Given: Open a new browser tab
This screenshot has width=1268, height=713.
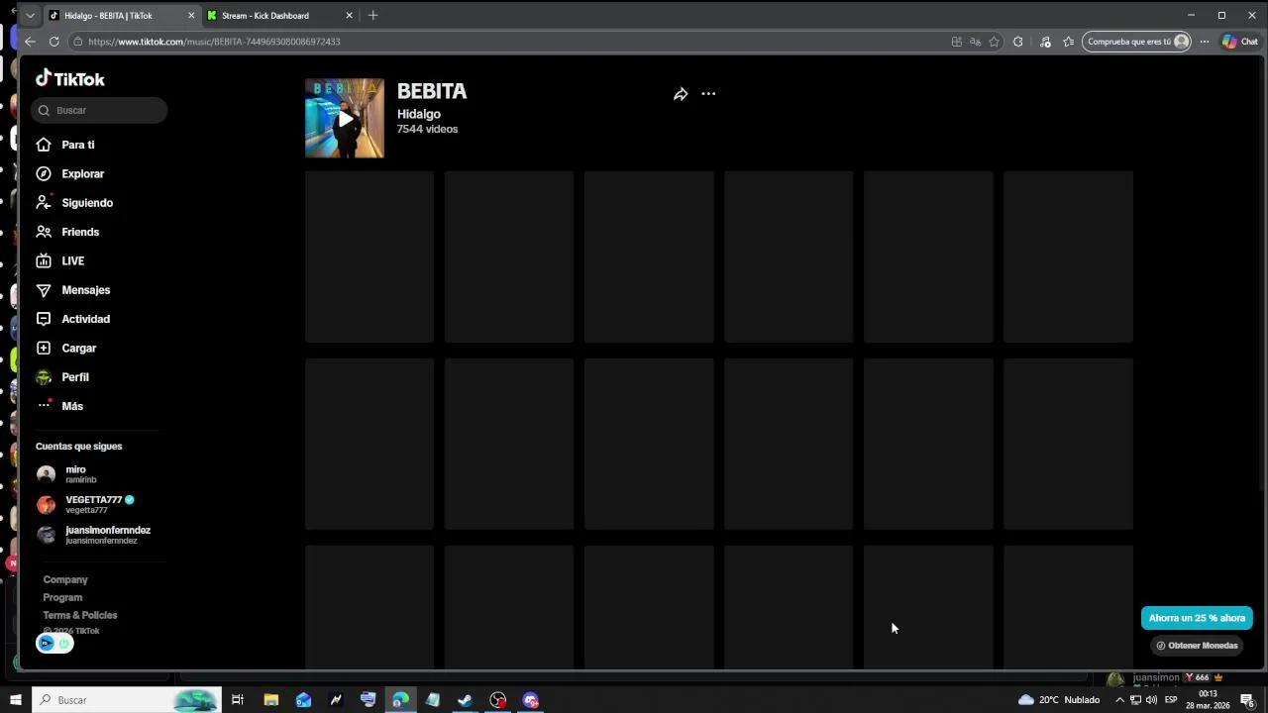Looking at the screenshot, I should point(372,16).
